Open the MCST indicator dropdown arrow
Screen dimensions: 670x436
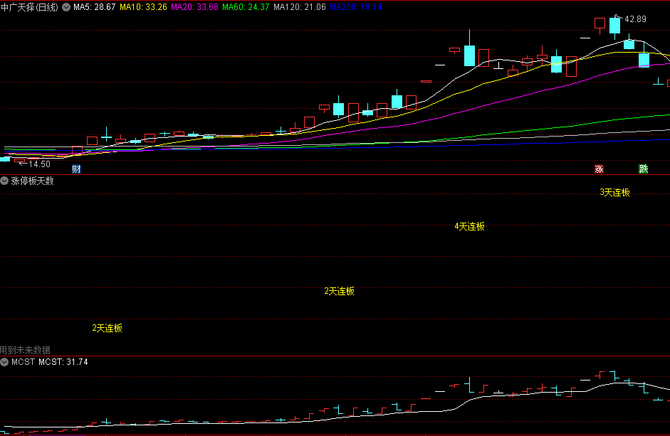point(4,362)
